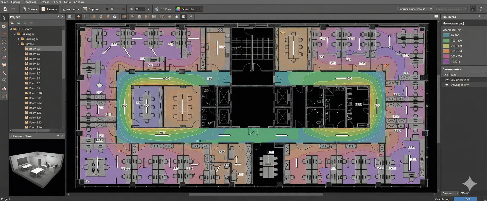This screenshot has width=487, height=201.
Task: Select Room 3.10 in the project tree
Action: tap(35, 93)
